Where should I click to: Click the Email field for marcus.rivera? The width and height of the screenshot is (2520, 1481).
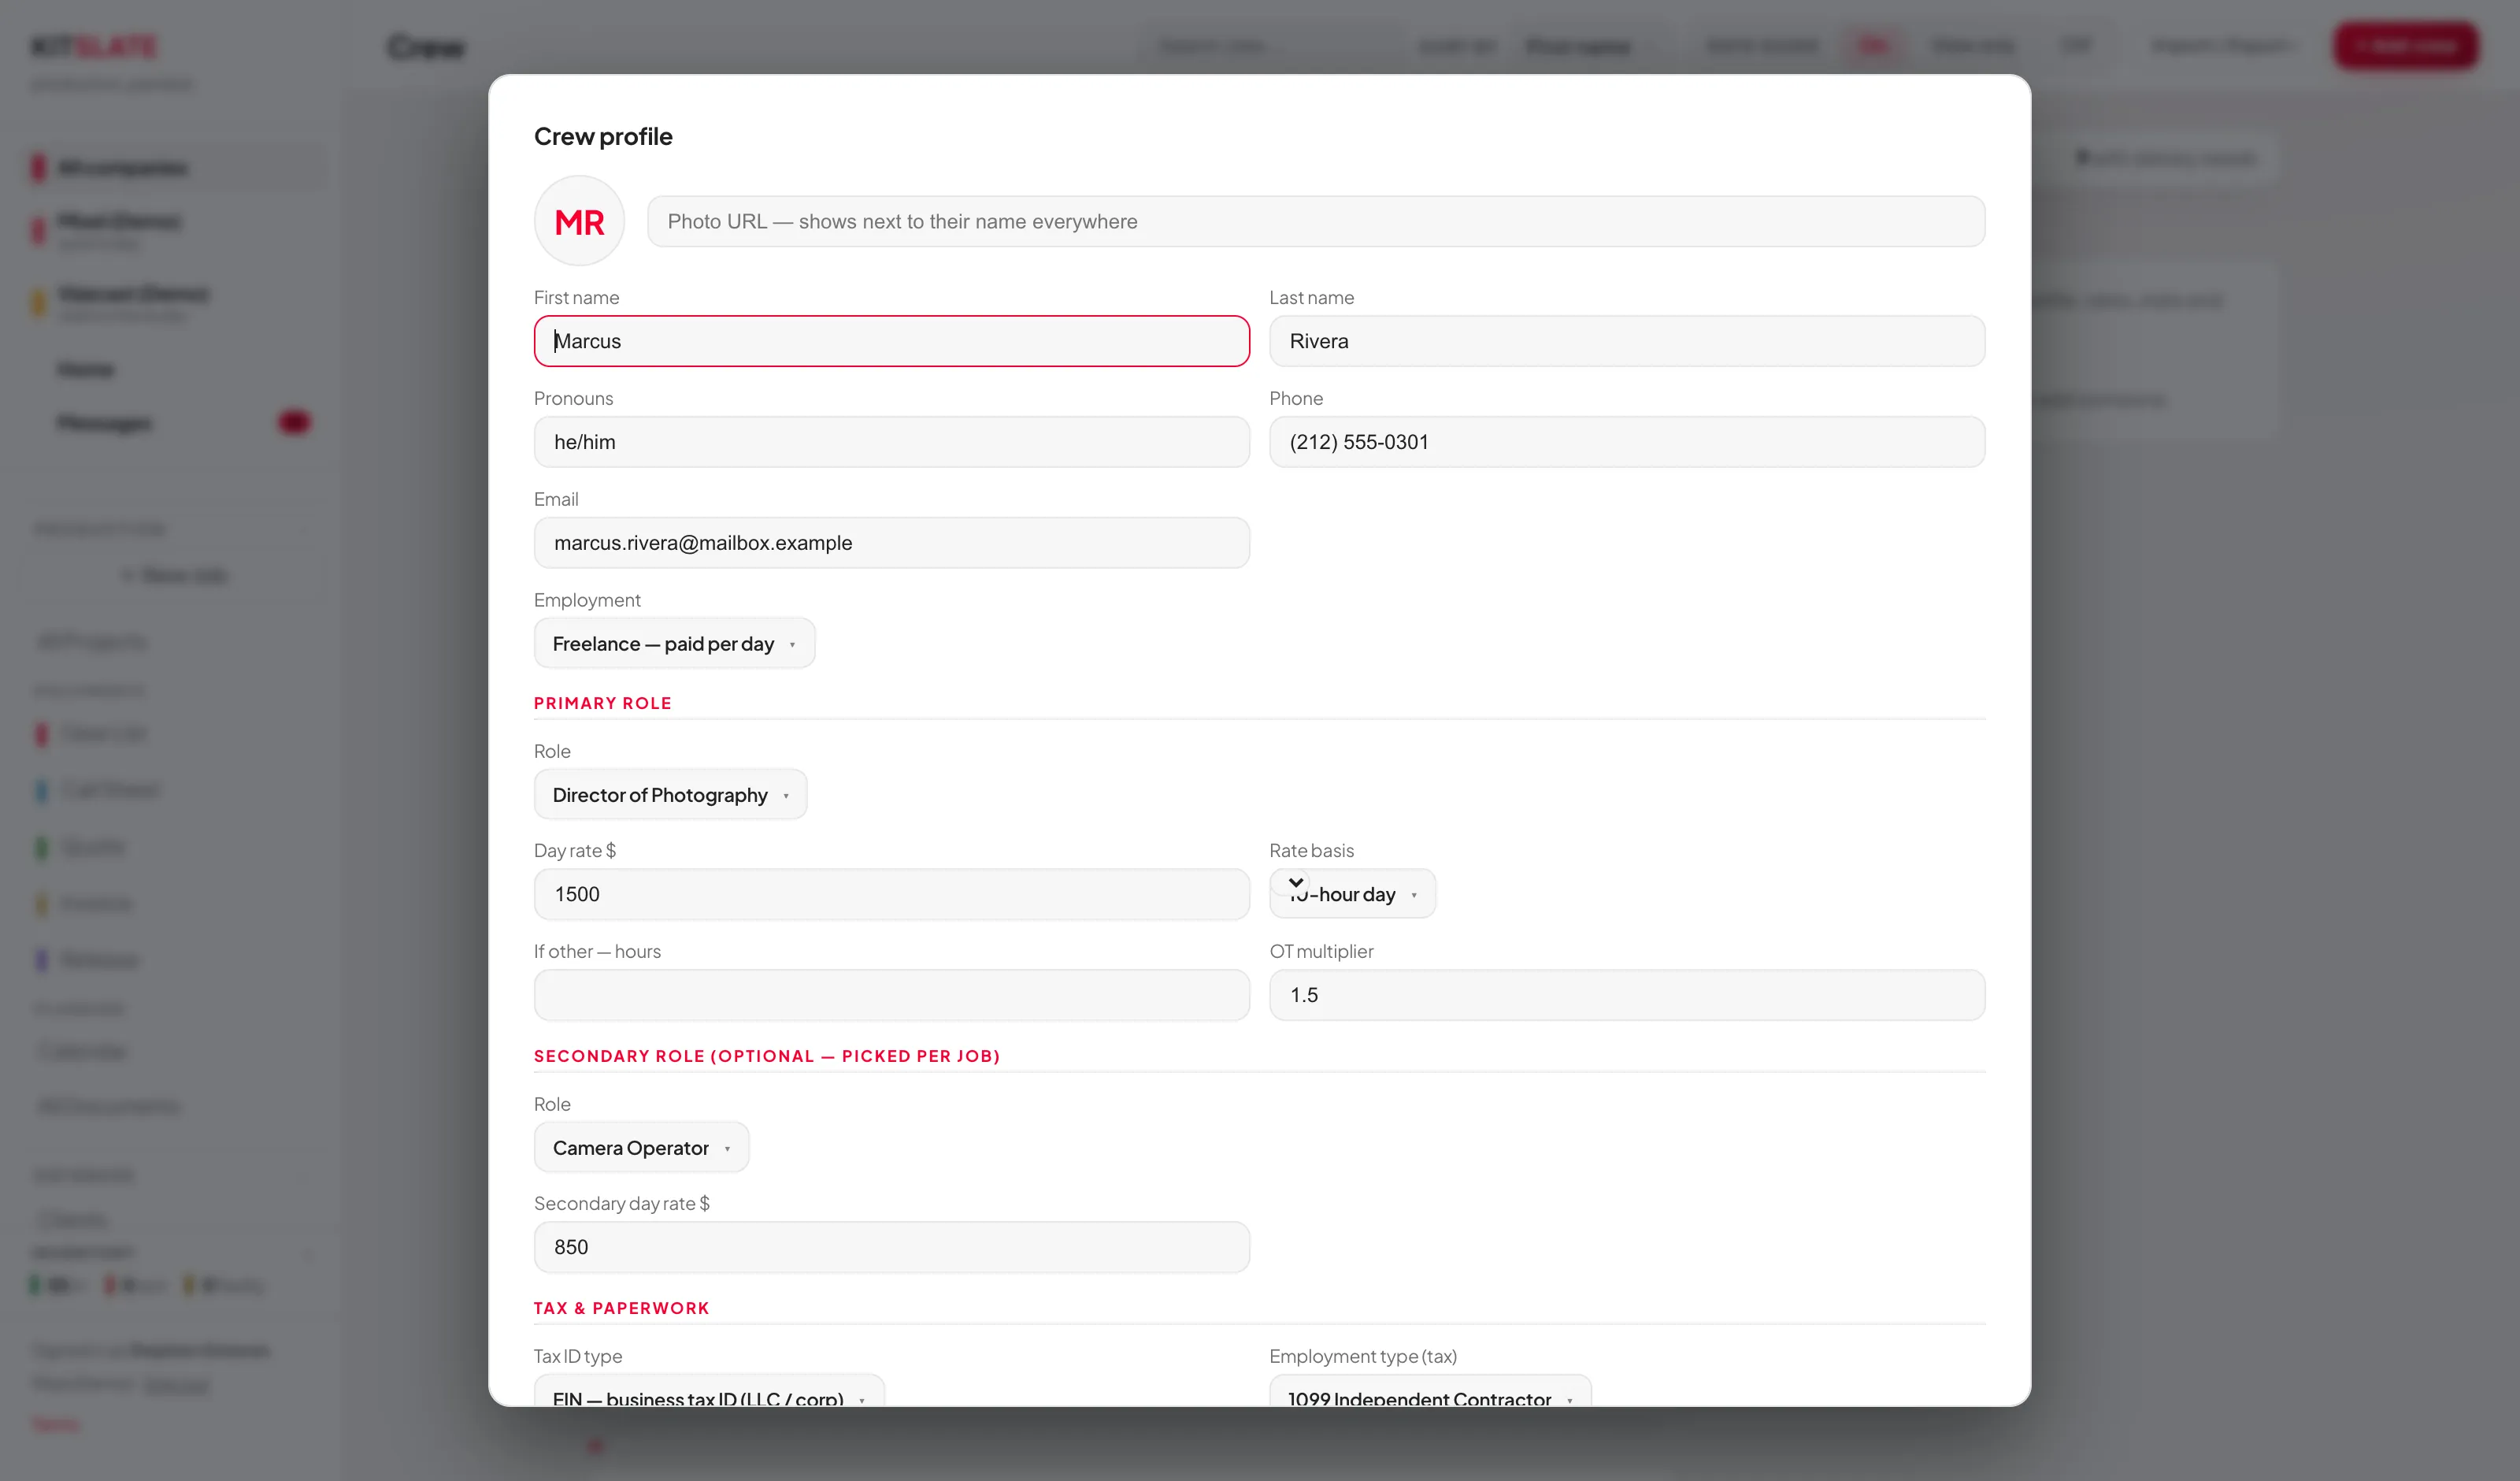pyautogui.click(x=891, y=544)
